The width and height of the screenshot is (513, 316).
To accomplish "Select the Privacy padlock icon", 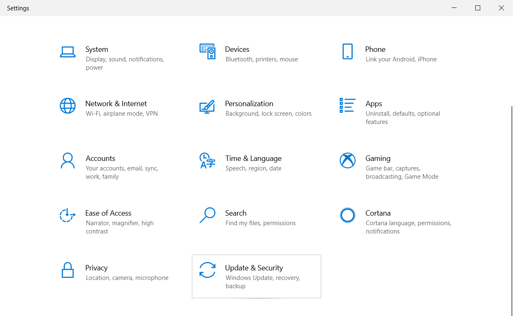I will tap(68, 270).
